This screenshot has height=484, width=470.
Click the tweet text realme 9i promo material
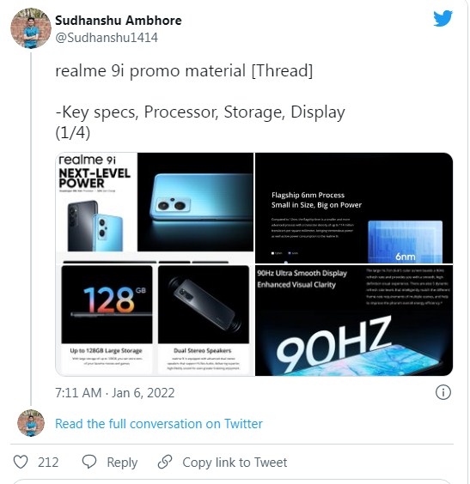(x=184, y=70)
